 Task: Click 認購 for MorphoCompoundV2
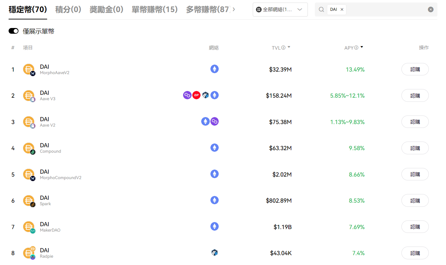[x=415, y=174]
